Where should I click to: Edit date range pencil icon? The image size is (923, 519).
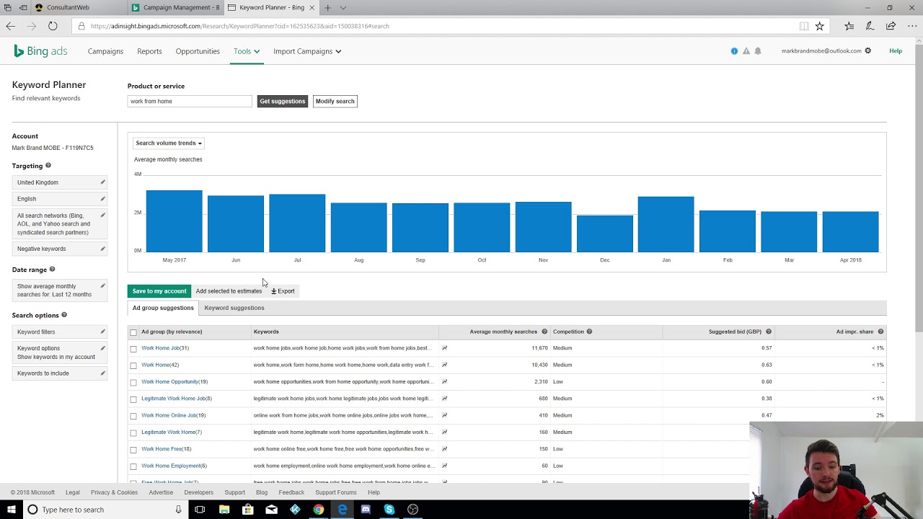(x=102, y=286)
